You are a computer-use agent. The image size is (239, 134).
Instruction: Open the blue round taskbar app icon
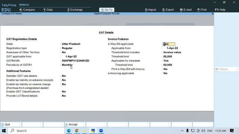[101, 131]
